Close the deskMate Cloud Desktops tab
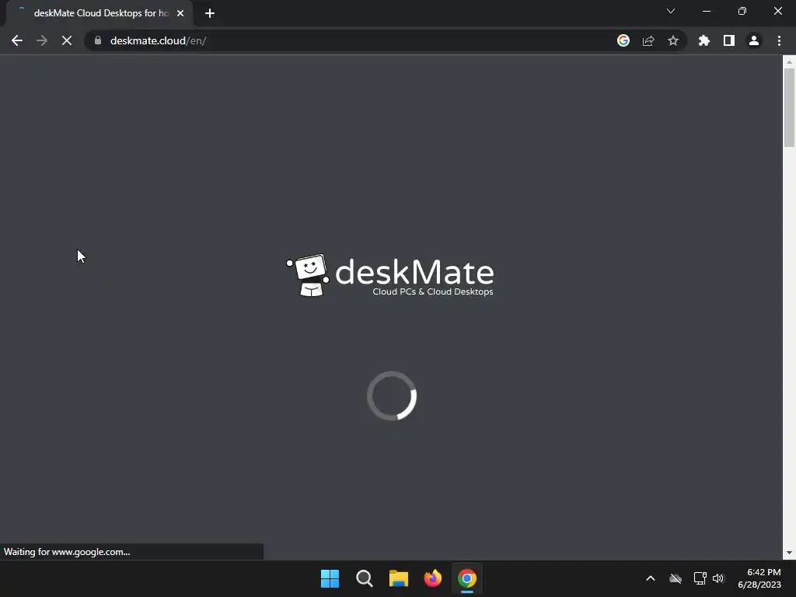Screen dimensions: 796x597 click(180, 13)
